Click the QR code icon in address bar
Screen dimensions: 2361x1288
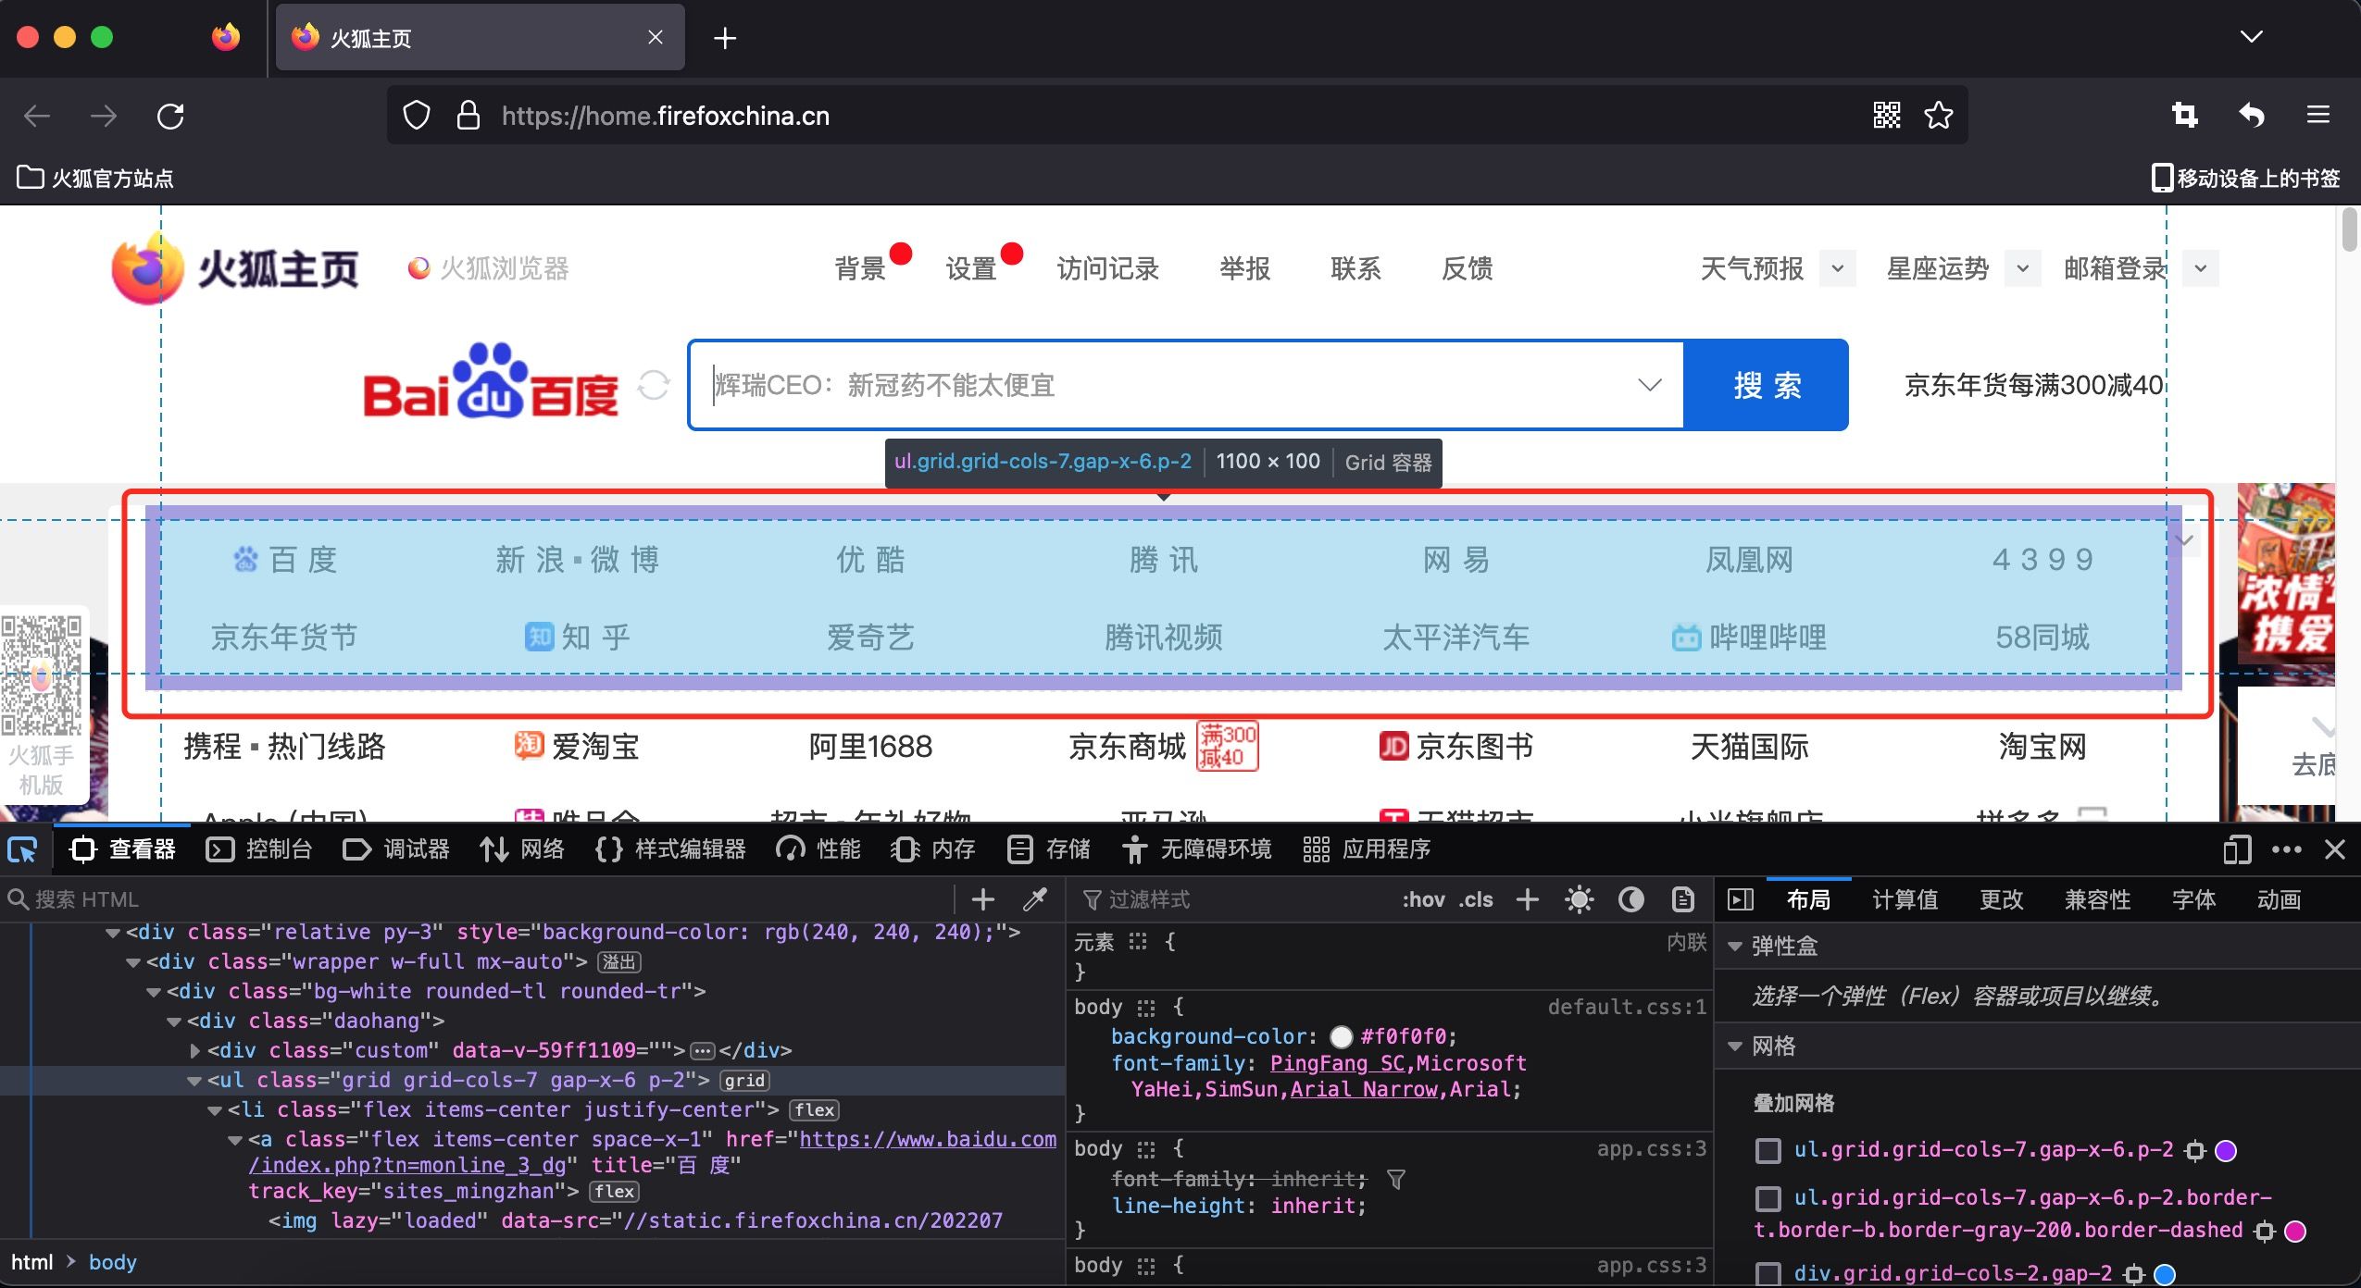point(1886,116)
